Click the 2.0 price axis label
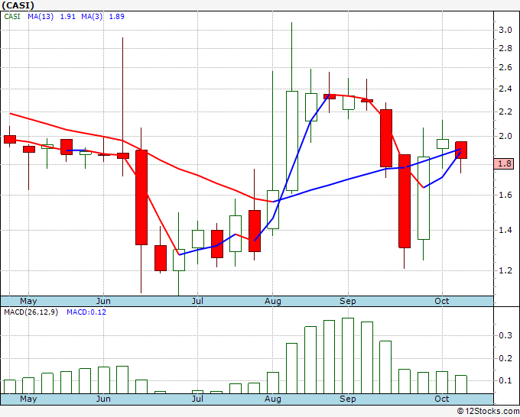The height and width of the screenshot is (417, 520). click(x=505, y=136)
